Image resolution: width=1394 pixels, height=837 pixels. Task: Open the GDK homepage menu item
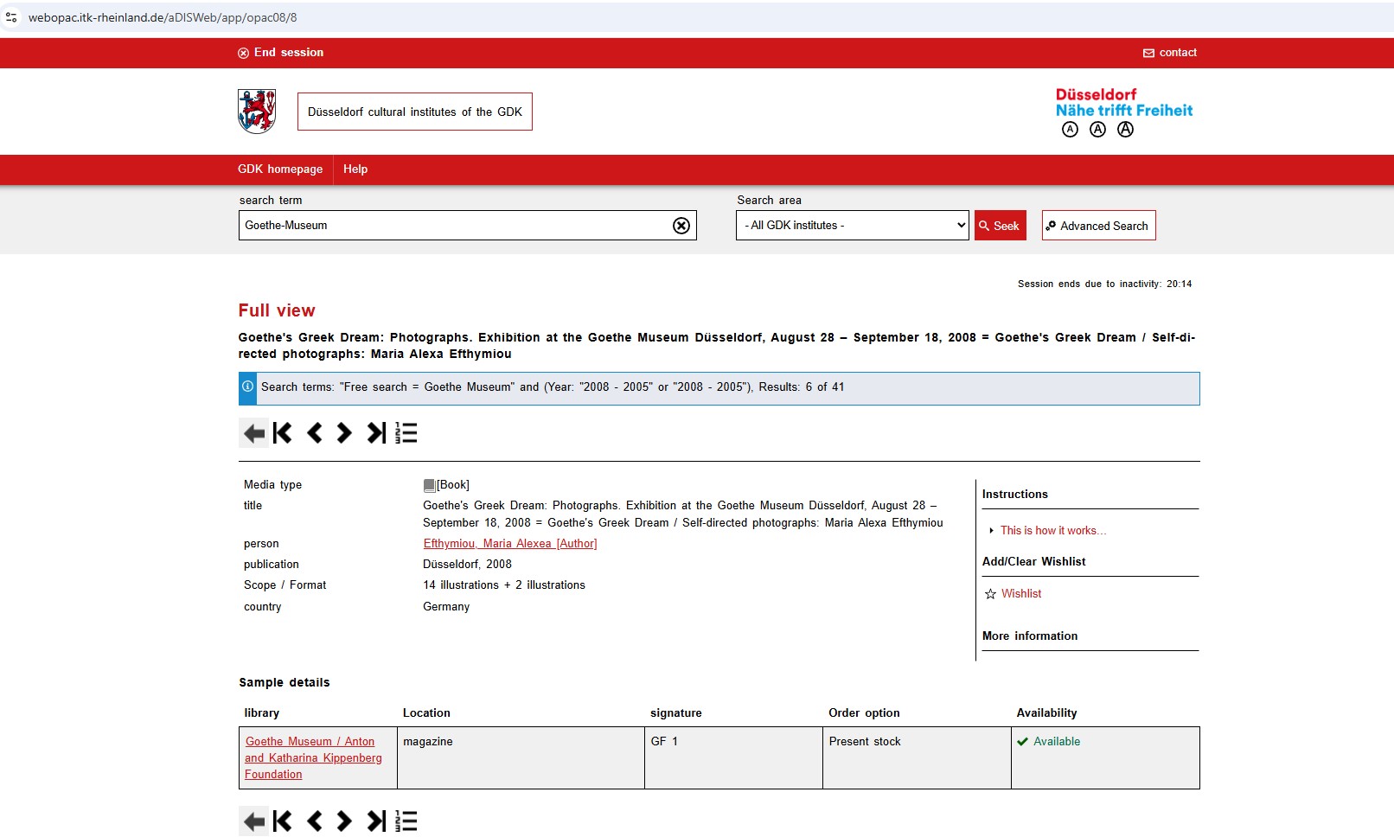(280, 169)
